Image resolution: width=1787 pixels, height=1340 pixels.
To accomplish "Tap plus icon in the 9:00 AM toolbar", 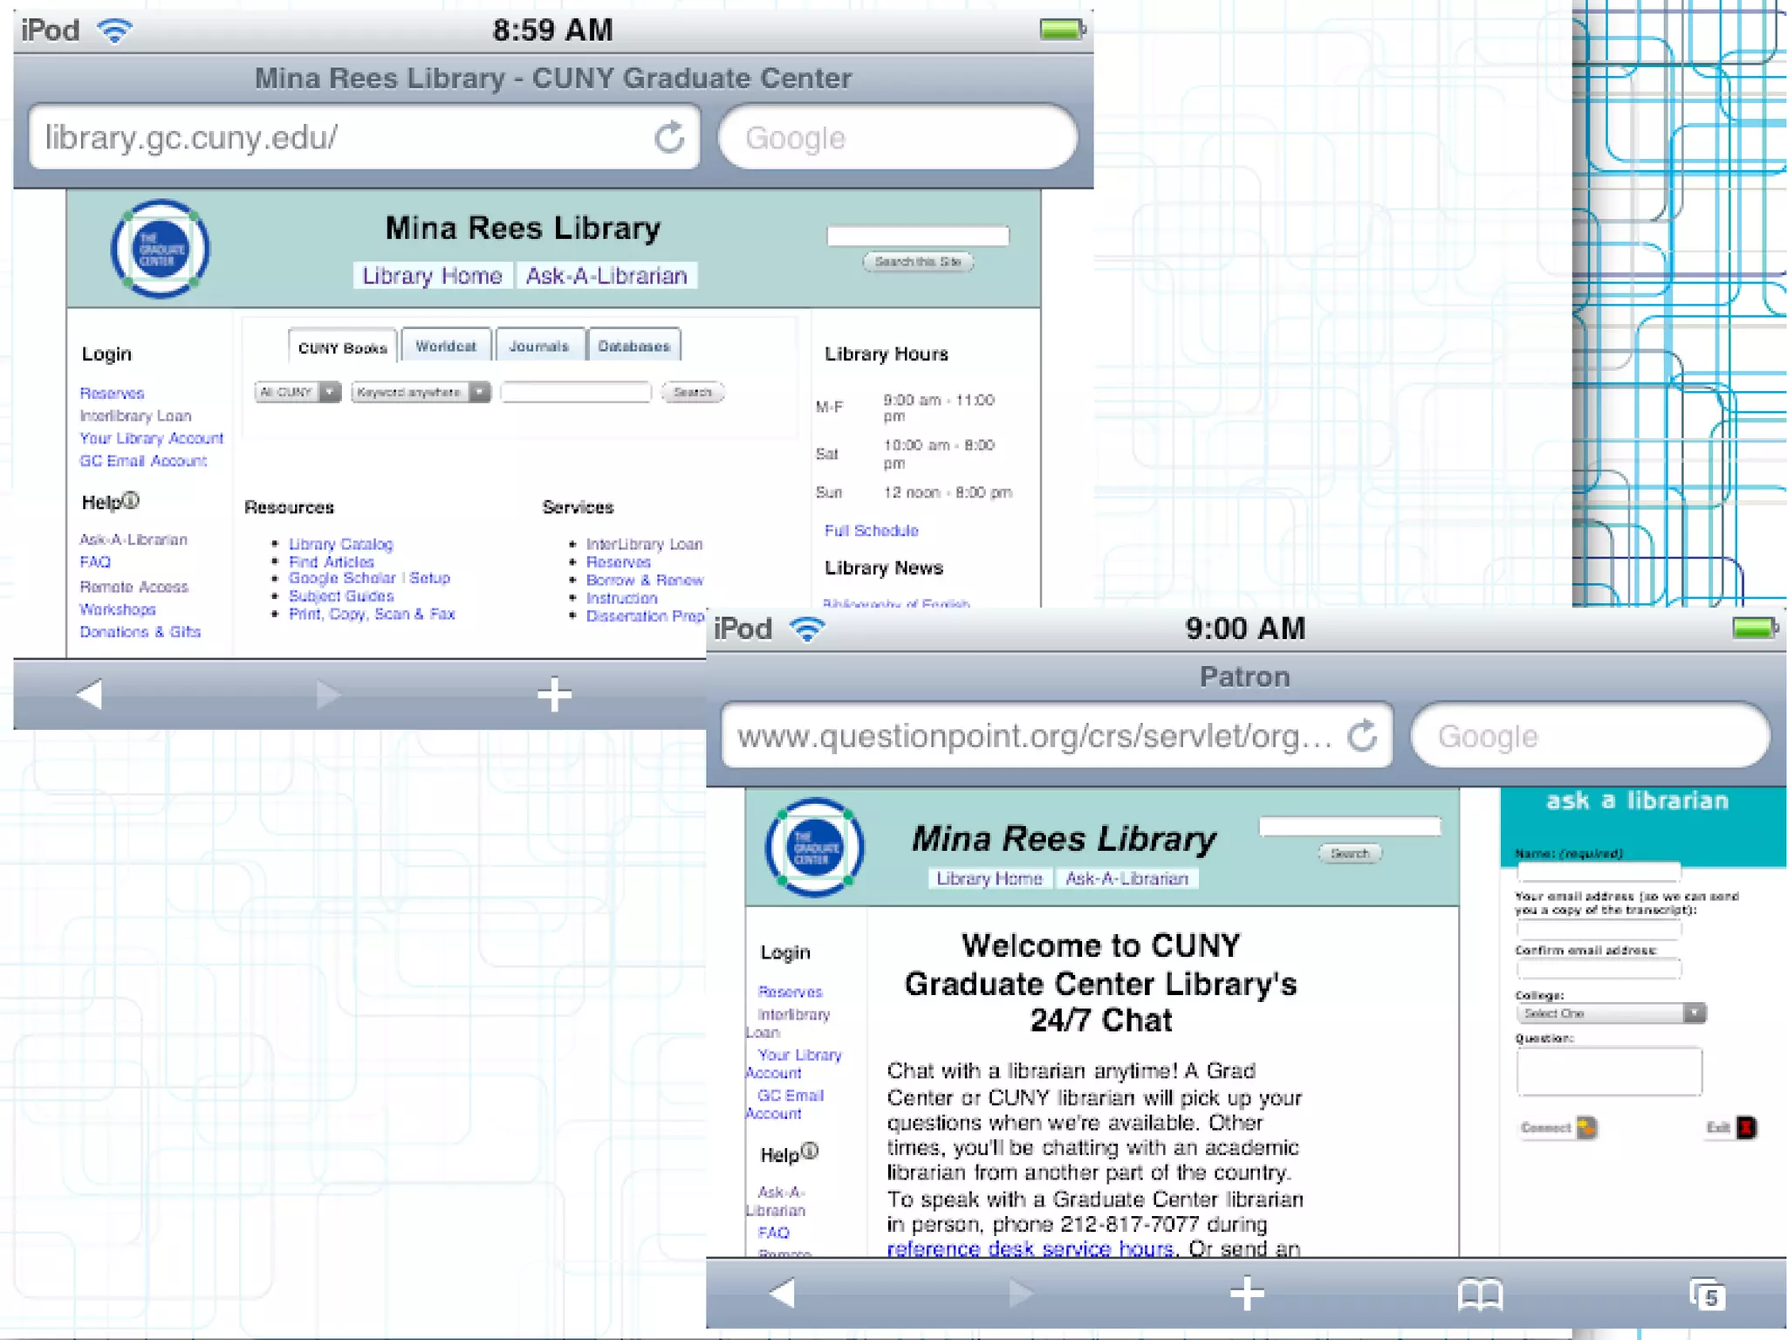I will pos(1247,1293).
